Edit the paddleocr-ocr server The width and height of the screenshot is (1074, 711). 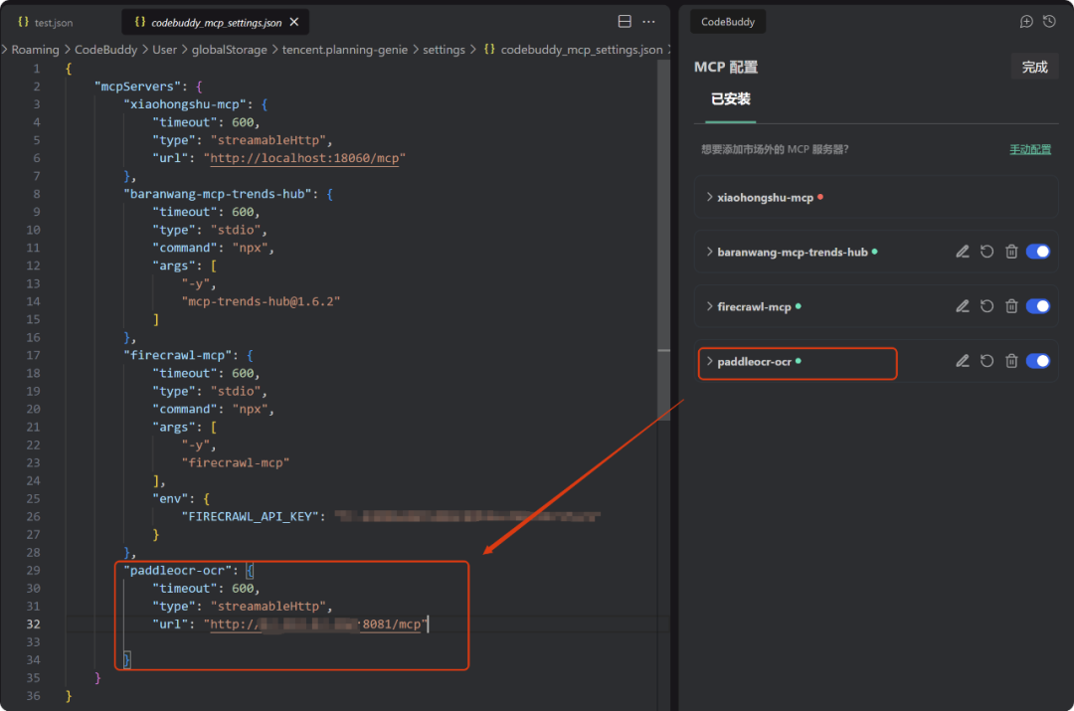(963, 361)
